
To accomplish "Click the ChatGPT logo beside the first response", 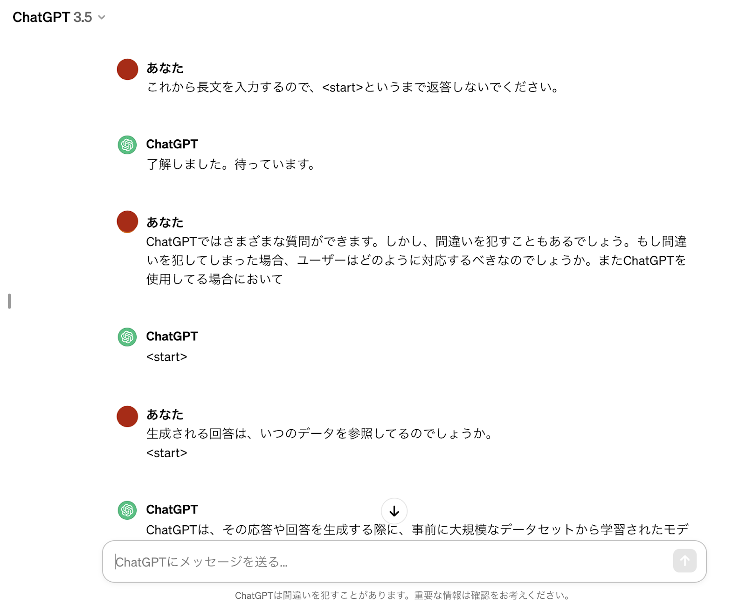I will [x=126, y=145].
